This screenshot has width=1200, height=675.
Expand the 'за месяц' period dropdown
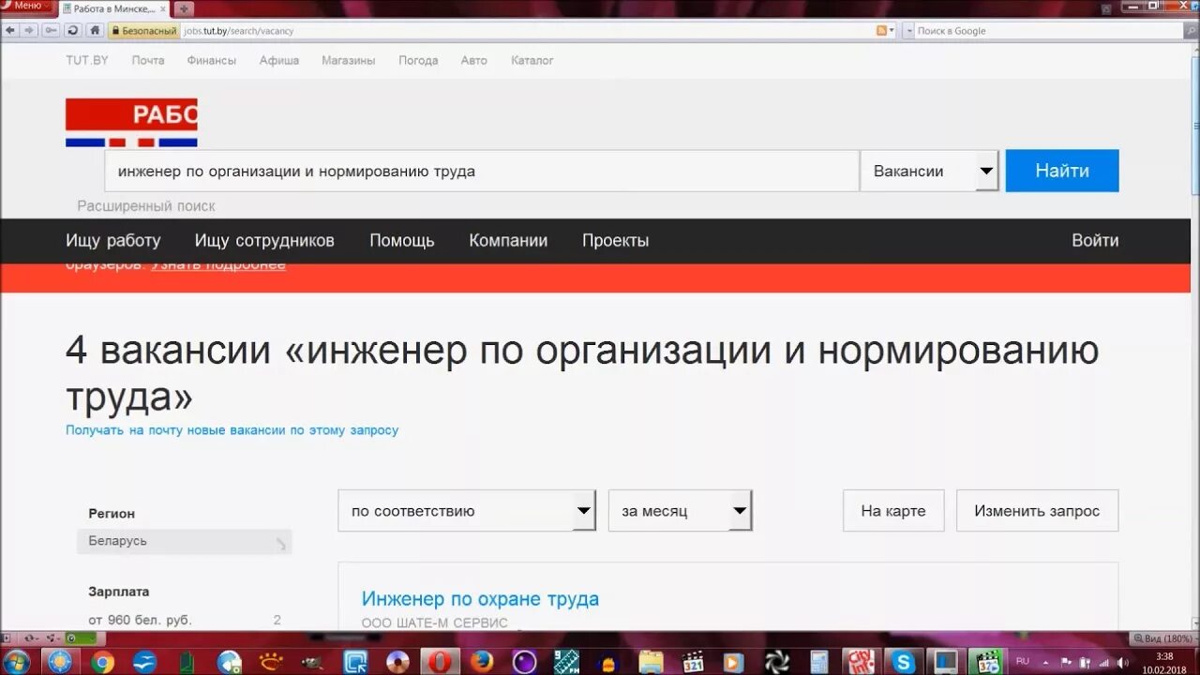681,511
